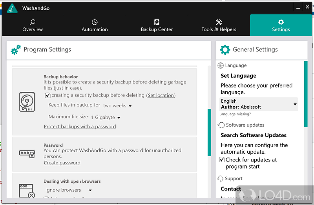The width and height of the screenshot is (314, 205).
Task: Click the Create password link
Action: (62, 163)
